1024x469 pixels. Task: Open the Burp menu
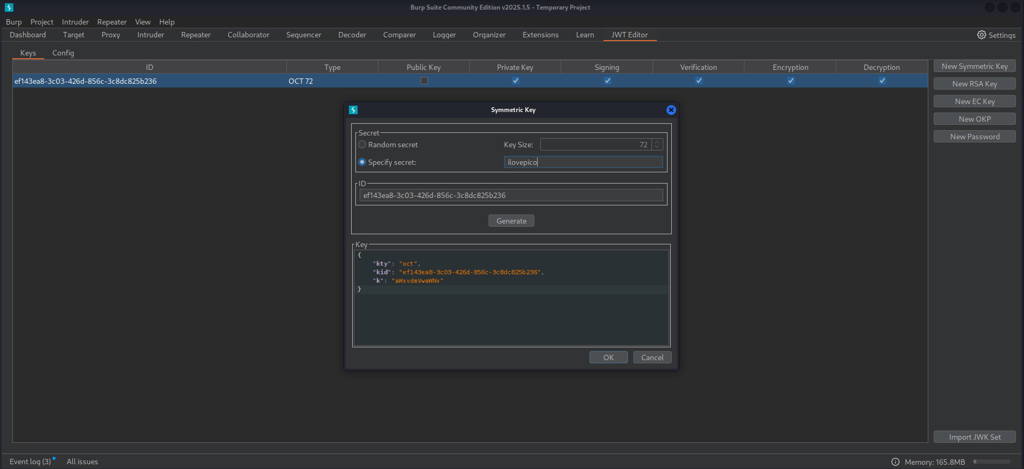click(x=14, y=22)
